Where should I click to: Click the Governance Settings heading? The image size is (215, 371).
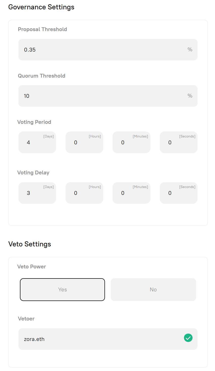[41, 7]
